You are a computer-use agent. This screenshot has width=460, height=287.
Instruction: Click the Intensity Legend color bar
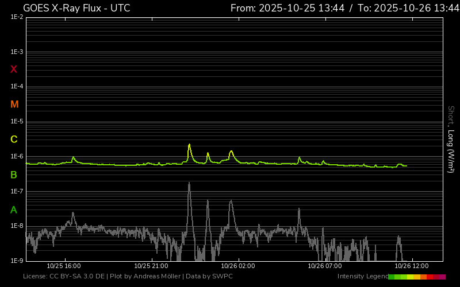(x=416, y=277)
